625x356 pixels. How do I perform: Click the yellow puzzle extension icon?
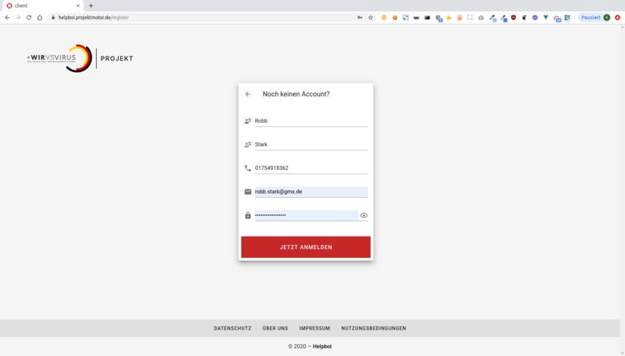tap(448, 18)
